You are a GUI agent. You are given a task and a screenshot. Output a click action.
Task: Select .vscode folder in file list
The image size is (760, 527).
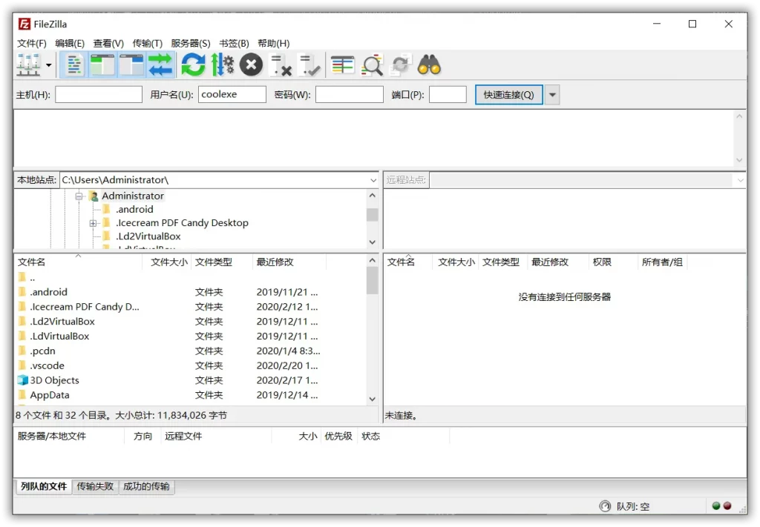click(47, 366)
